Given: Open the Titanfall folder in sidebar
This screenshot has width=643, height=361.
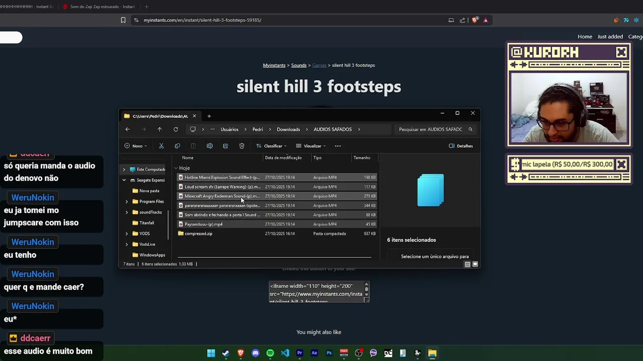Looking at the screenshot, I should click(147, 223).
